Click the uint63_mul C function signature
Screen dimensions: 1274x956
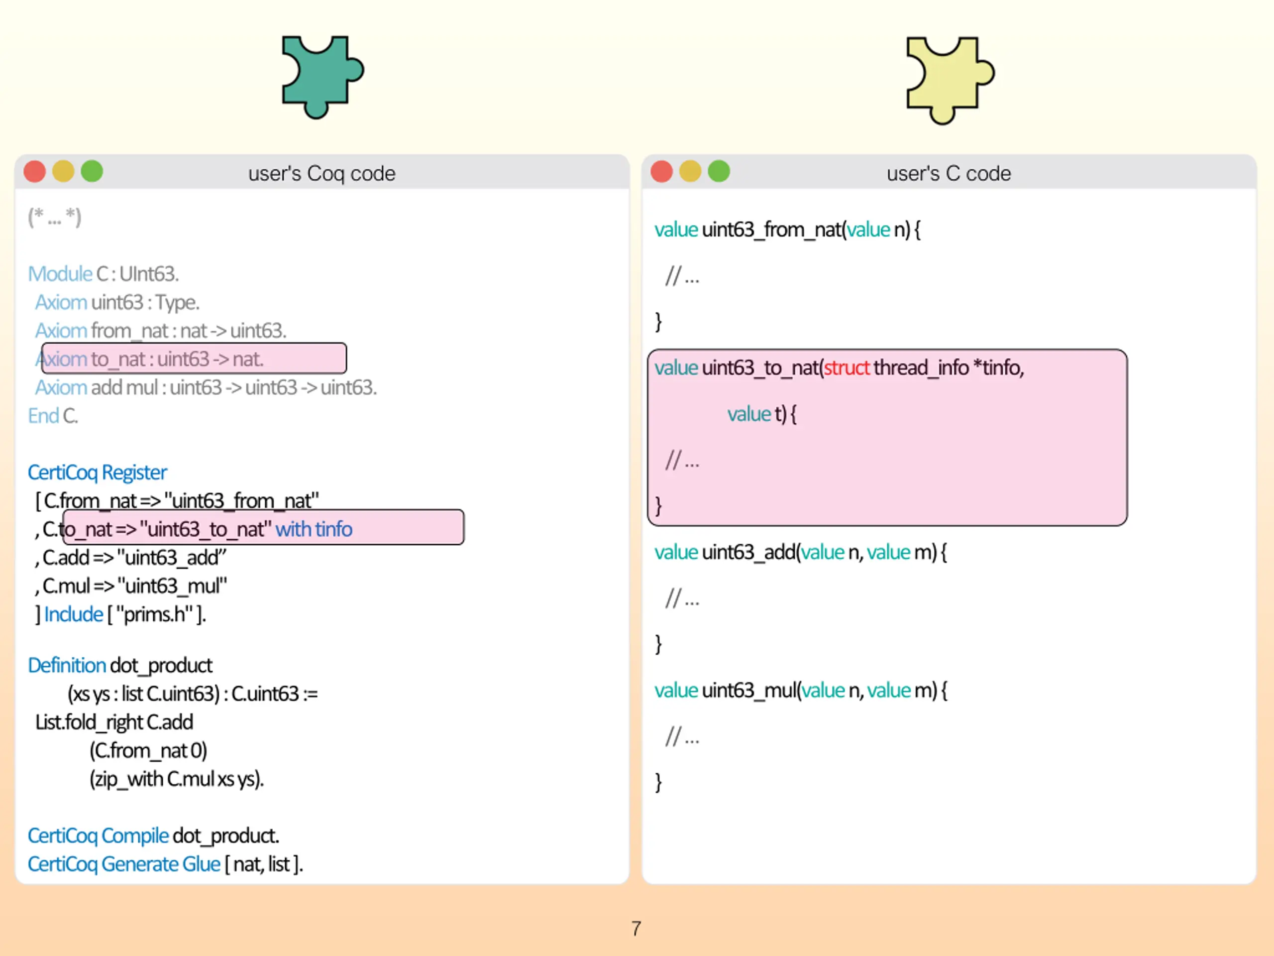point(801,690)
